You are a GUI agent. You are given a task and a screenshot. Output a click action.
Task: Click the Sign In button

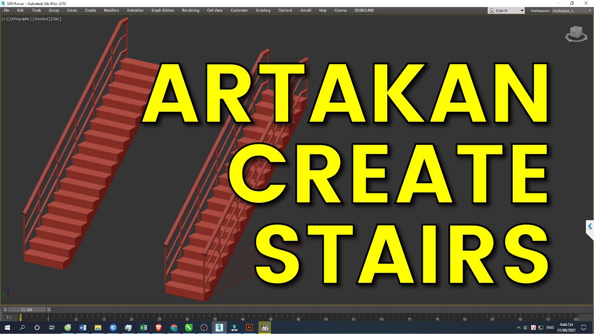(x=503, y=10)
